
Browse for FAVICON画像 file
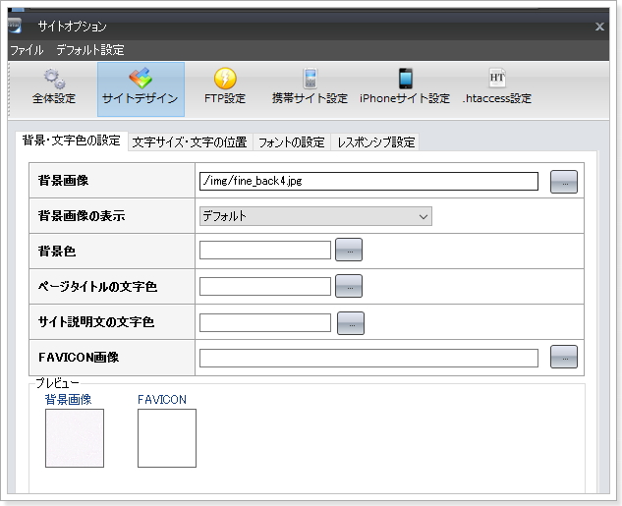pyautogui.click(x=564, y=357)
